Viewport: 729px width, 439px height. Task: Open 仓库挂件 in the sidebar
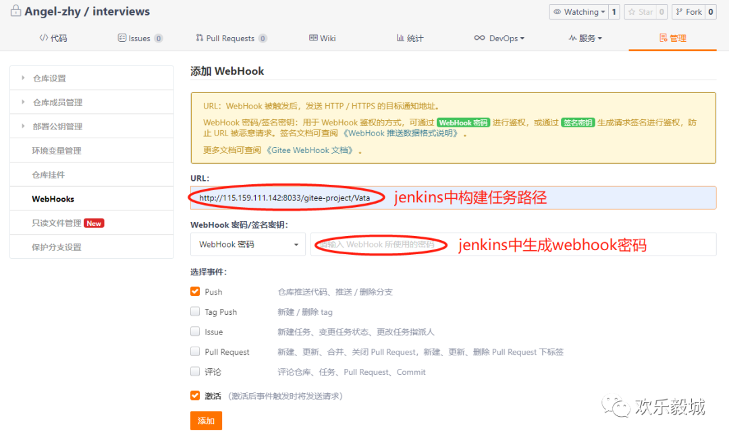[x=92, y=175]
